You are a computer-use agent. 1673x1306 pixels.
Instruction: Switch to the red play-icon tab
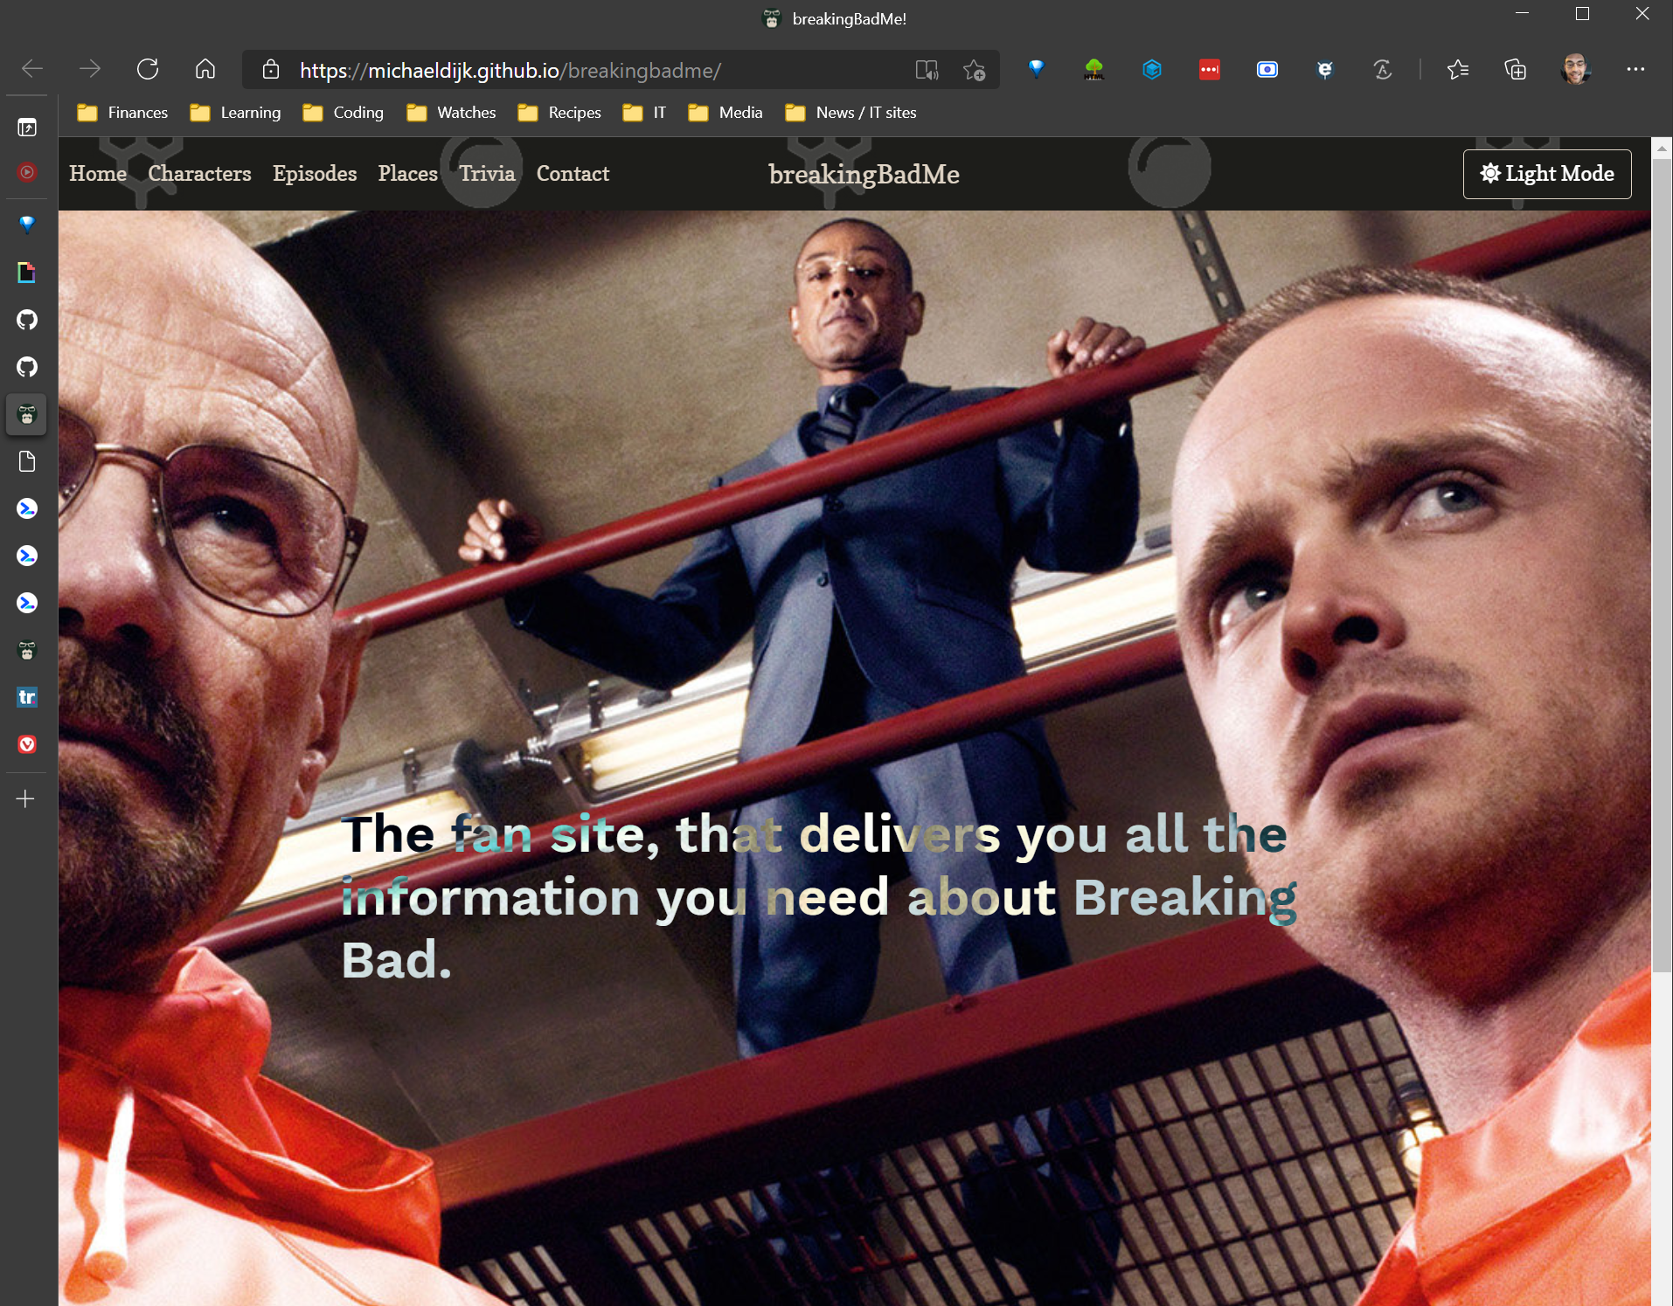pos(27,173)
